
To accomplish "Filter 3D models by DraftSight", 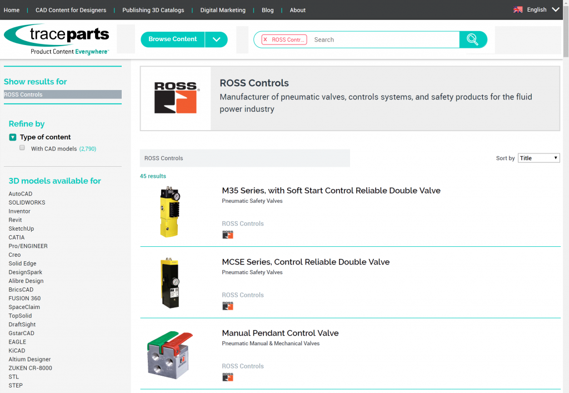I will click(22, 325).
